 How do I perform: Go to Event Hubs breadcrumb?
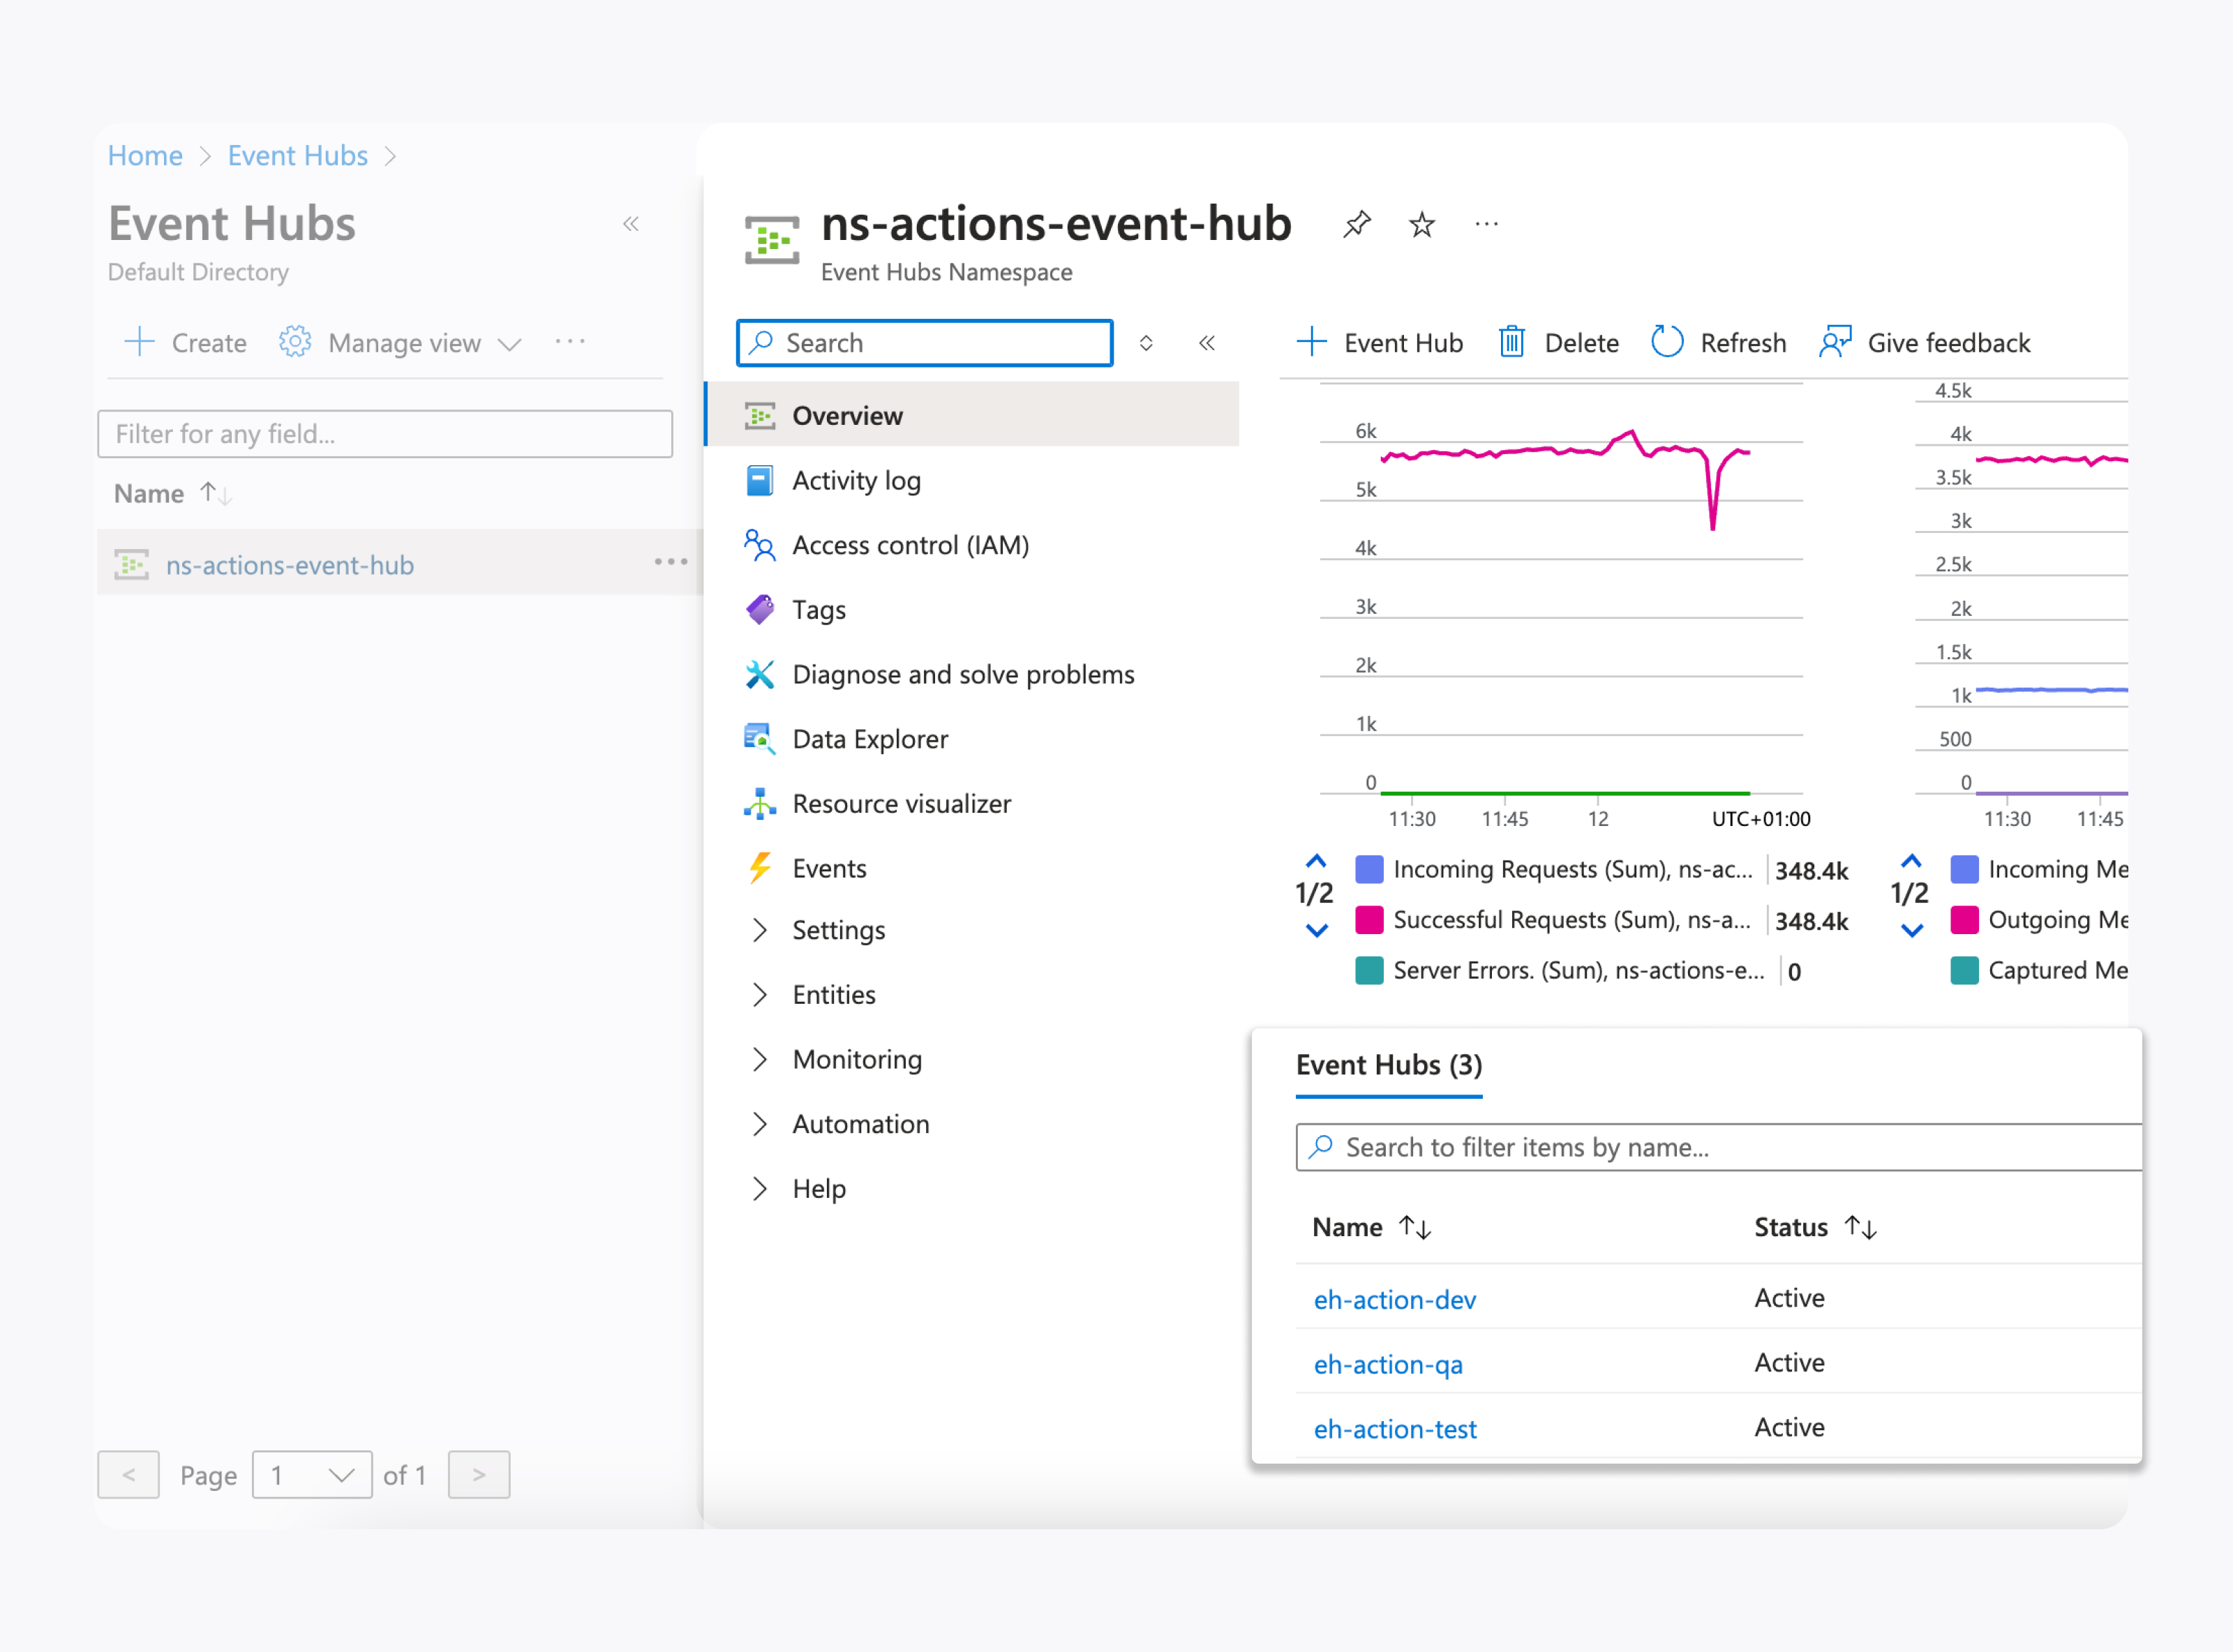pyautogui.click(x=298, y=156)
